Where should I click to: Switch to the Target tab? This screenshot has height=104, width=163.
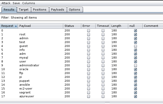tap(24, 10)
